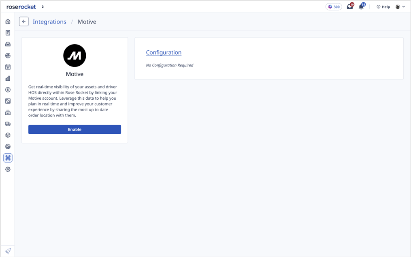This screenshot has height=257, width=411.
Task: Click the dollar sign billing icon
Action: click(x=8, y=90)
